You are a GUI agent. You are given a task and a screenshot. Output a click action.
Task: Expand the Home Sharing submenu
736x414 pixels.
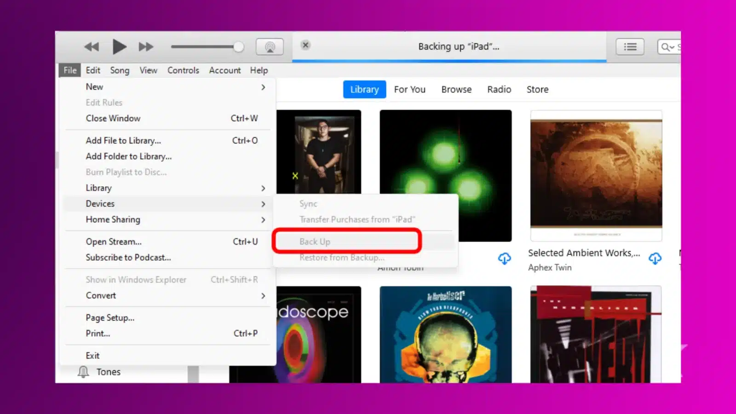pyautogui.click(x=168, y=219)
